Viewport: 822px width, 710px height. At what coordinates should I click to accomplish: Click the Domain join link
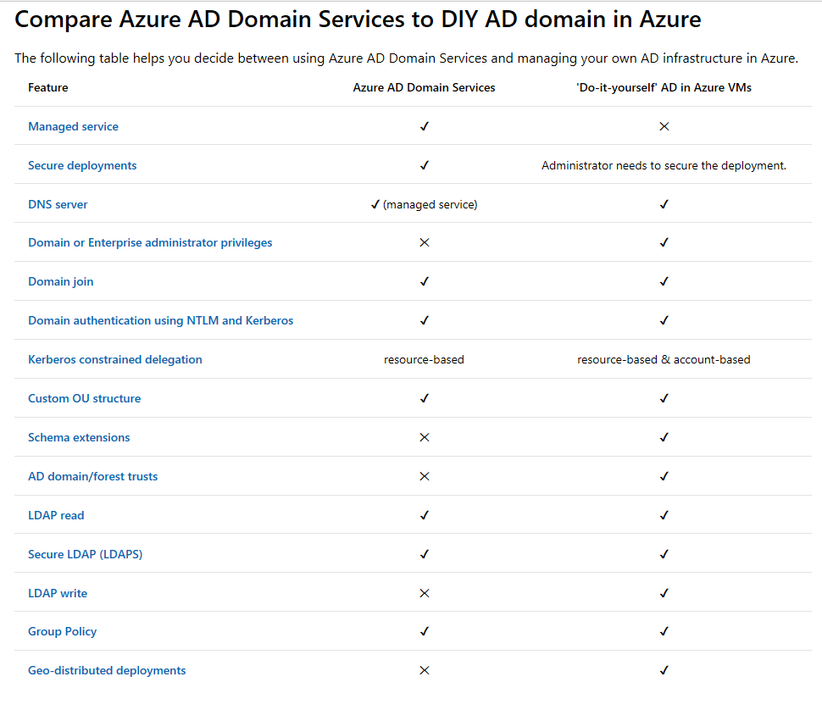[61, 281]
